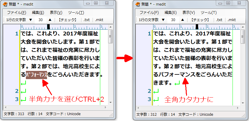249x121 pixels.
Task: Click scroll up arrow in left window
Action: click(110, 27)
